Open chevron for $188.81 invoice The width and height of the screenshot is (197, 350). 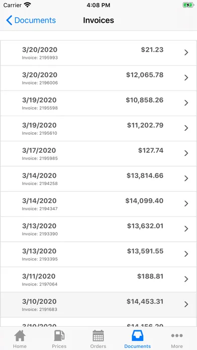(x=186, y=279)
